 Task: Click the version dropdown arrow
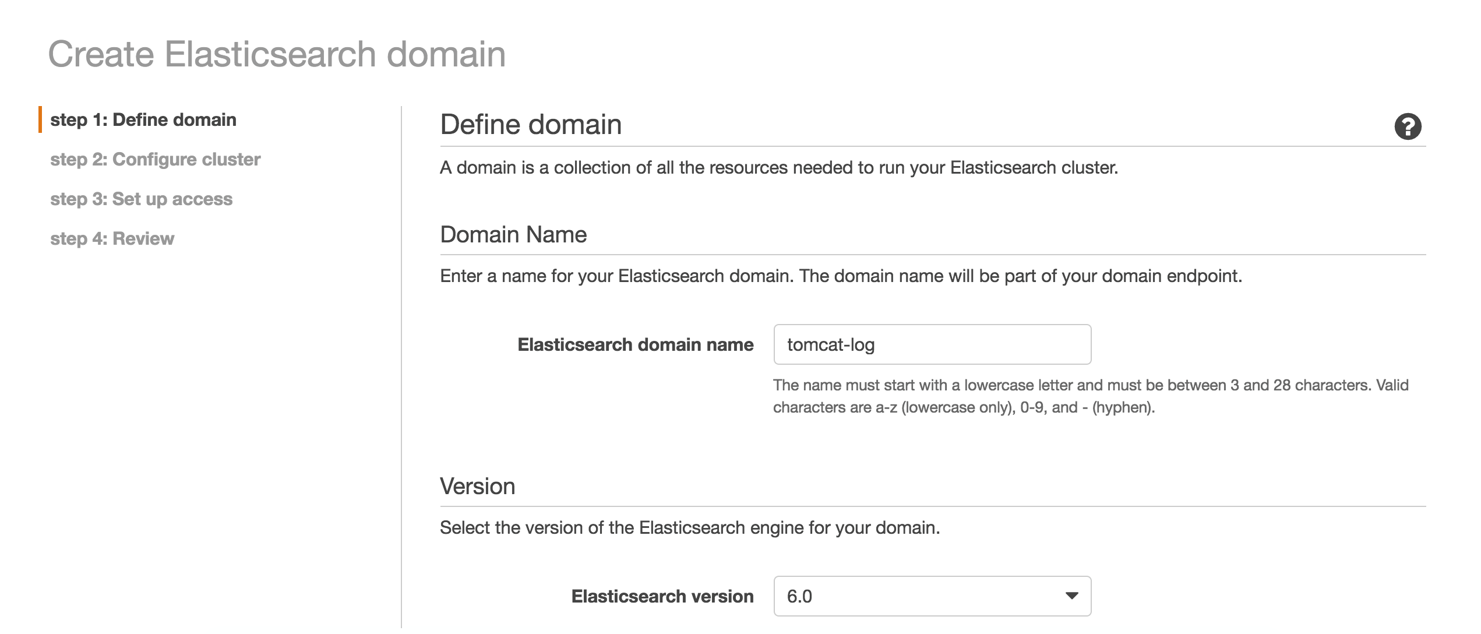[x=1071, y=596]
